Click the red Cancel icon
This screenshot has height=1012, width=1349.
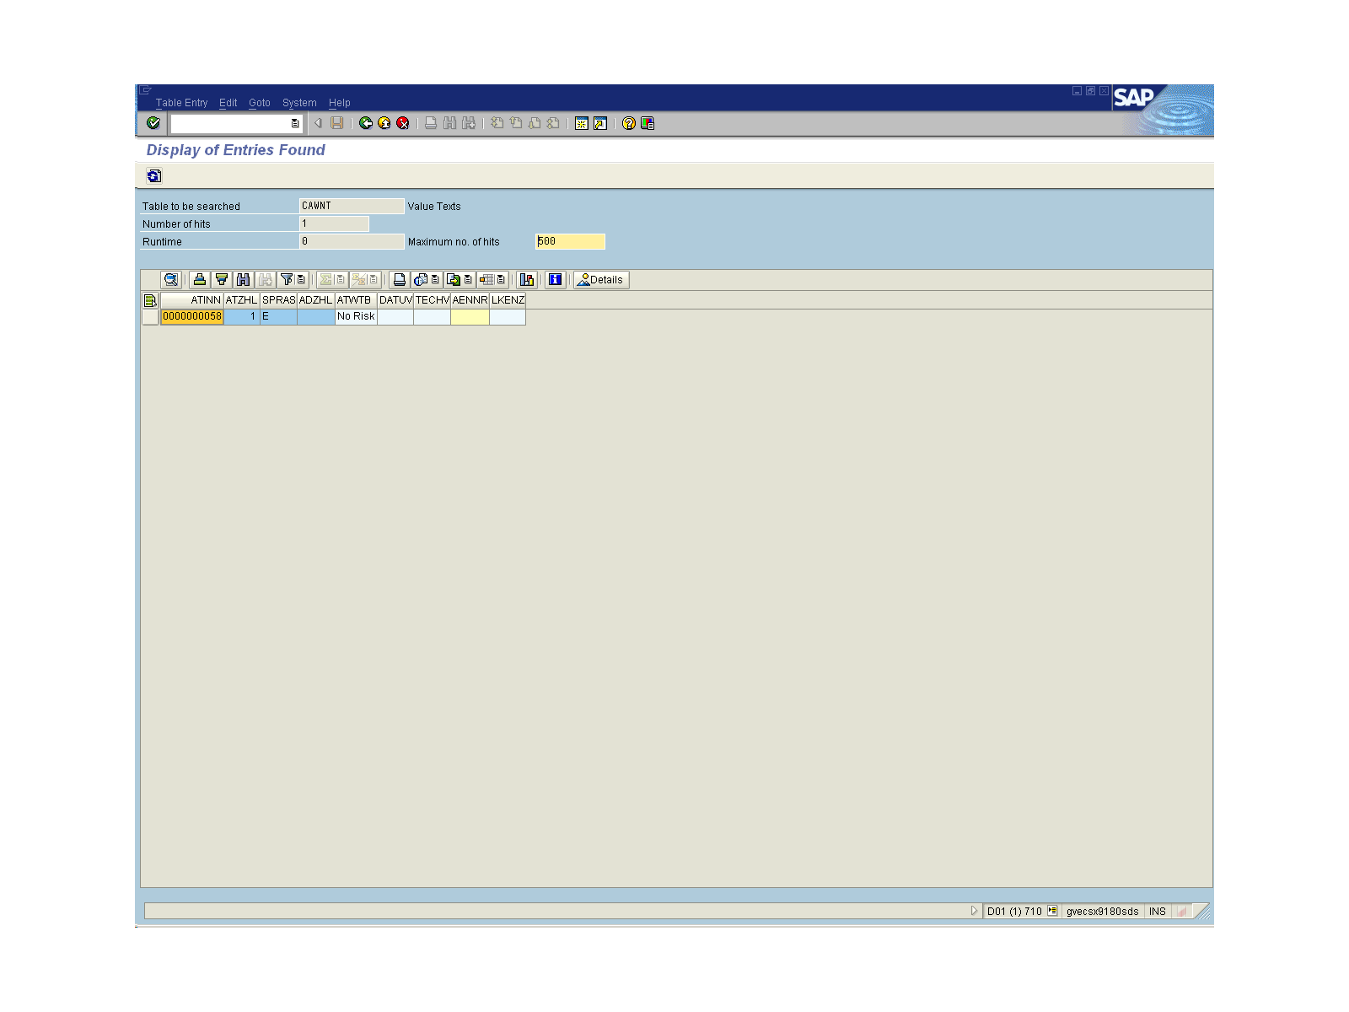pyautogui.click(x=403, y=123)
